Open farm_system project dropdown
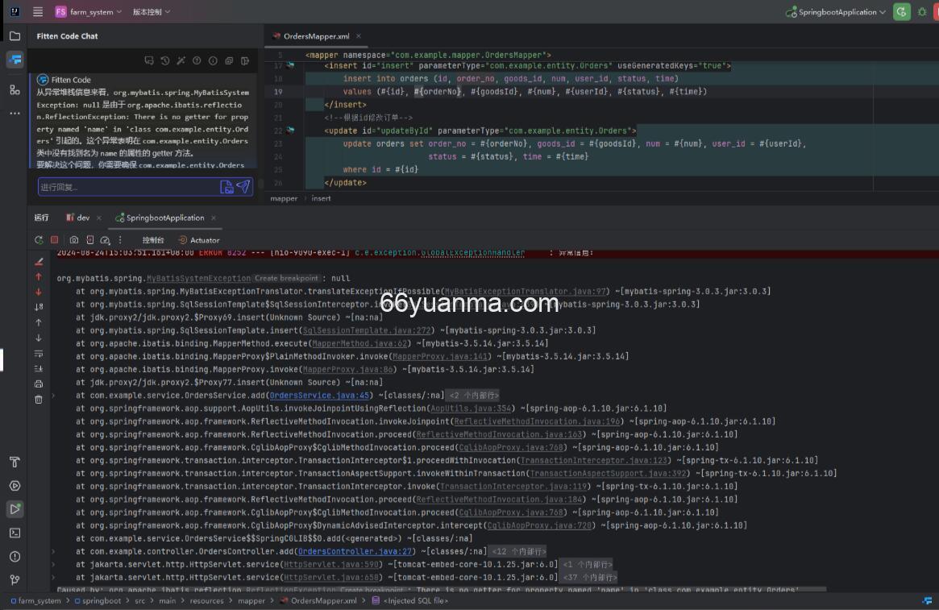This screenshot has width=939, height=610. 89,12
